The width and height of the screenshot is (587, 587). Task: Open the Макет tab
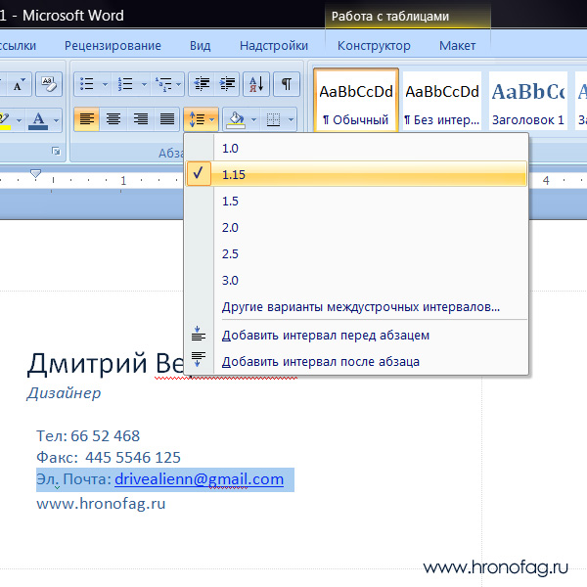point(457,46)
